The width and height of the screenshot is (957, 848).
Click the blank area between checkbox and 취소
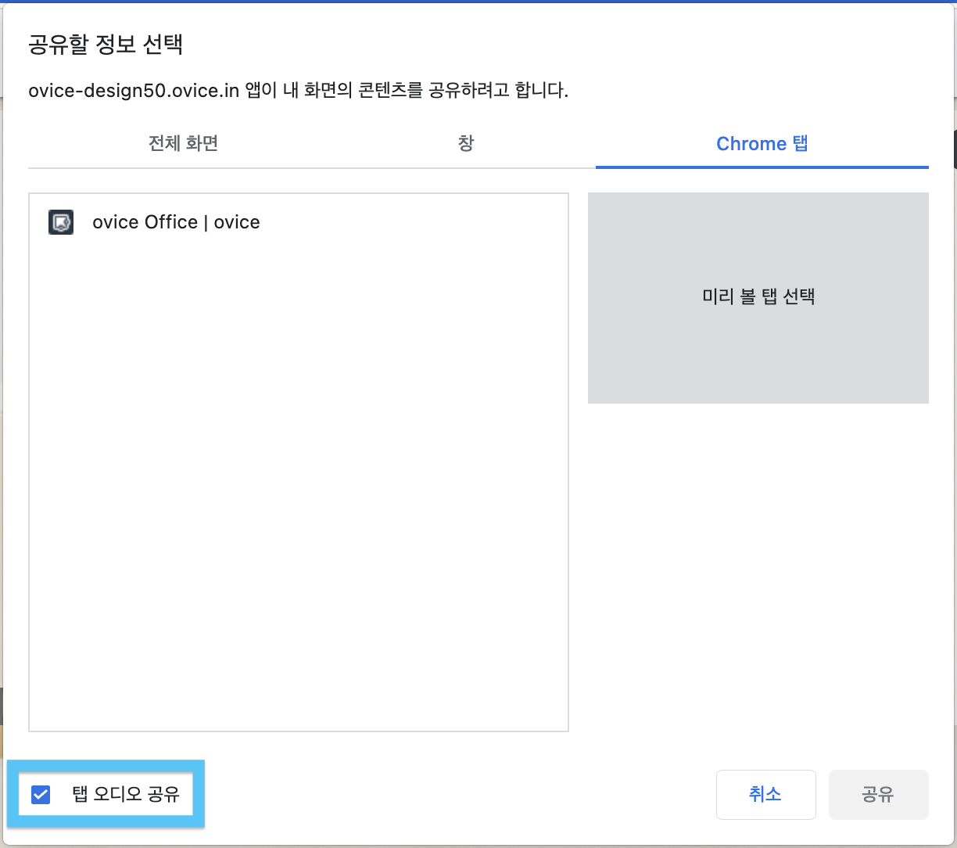tap(453, 795)
